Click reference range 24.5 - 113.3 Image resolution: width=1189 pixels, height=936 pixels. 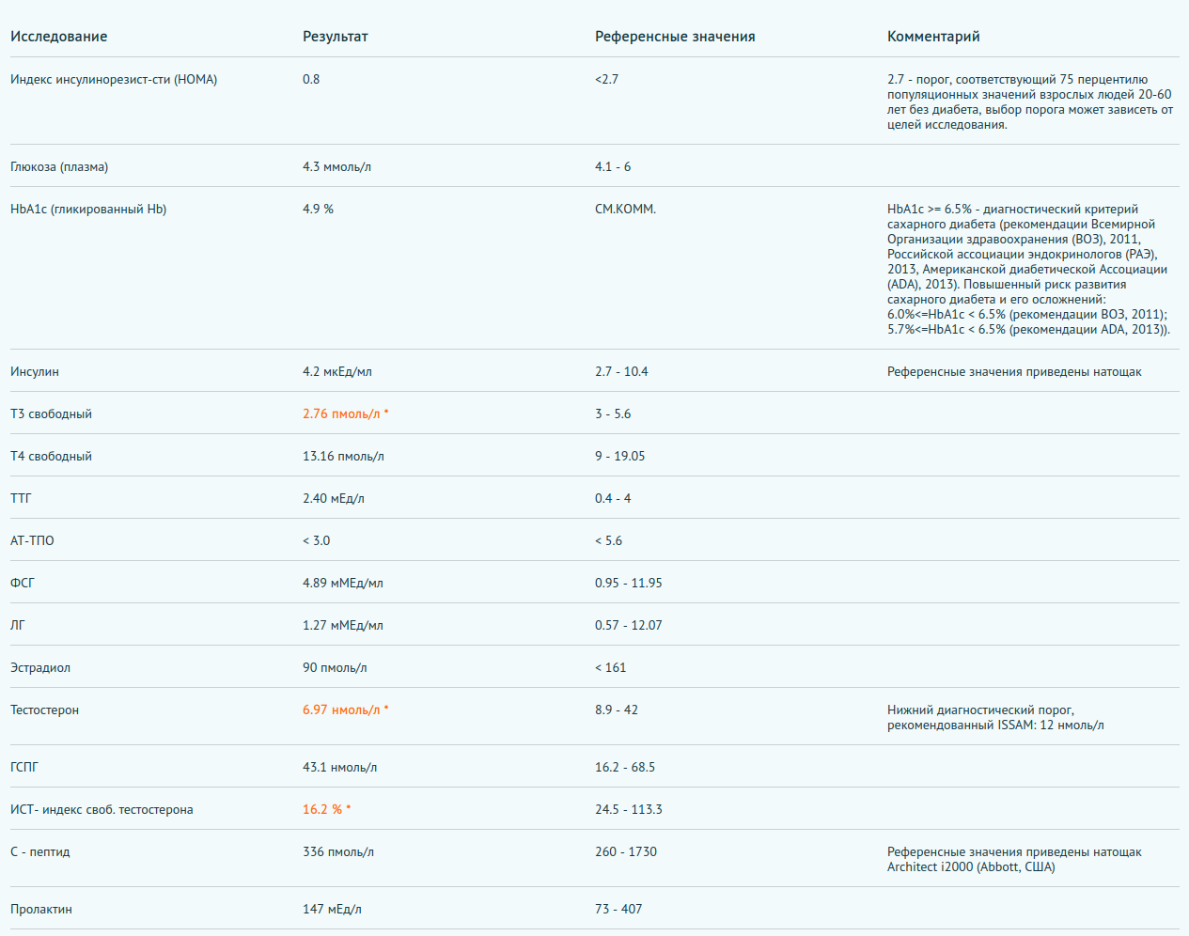[x=628, y=810]
